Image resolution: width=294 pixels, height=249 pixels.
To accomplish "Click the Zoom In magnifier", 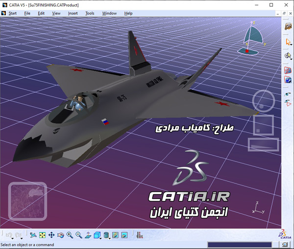I will pyautogui.click(x=70, y=235).
